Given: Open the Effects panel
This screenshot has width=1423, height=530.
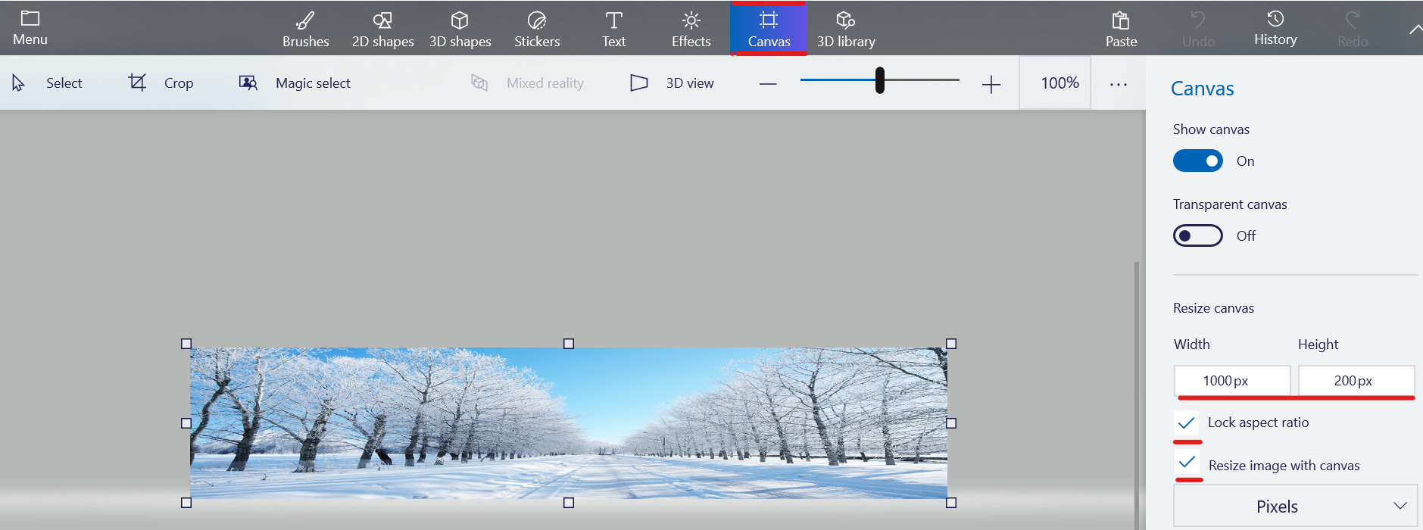Looking at the screenshot, I should (x=691, y=29).
